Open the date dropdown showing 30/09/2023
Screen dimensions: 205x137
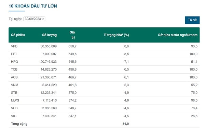point(34,19)
